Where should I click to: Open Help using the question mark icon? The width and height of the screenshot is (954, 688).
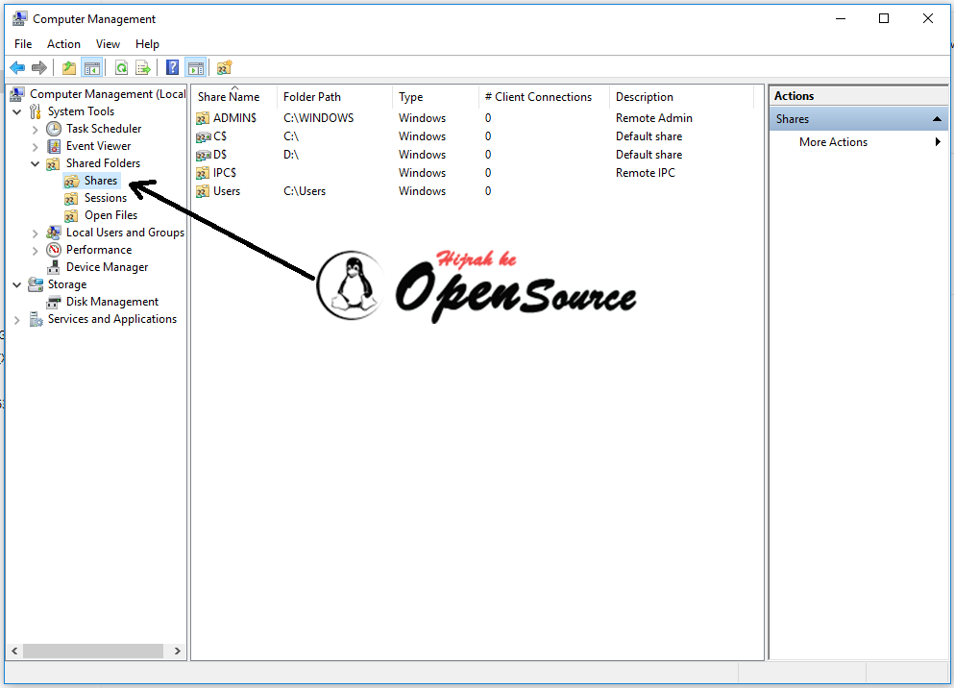tap(173, 67)
